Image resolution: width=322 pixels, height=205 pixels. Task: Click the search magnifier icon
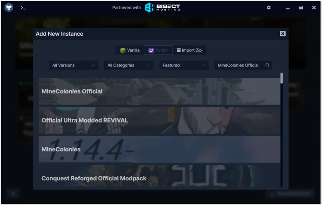pyautogui.click(x=267, y=65)
